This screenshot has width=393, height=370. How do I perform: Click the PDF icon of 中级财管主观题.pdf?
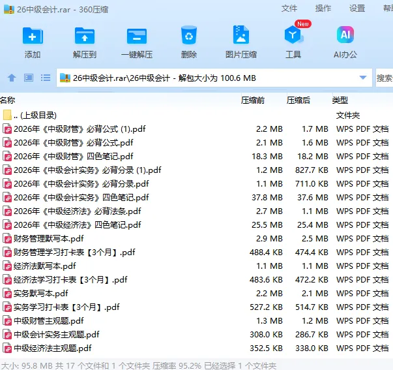tap(8, 321)
